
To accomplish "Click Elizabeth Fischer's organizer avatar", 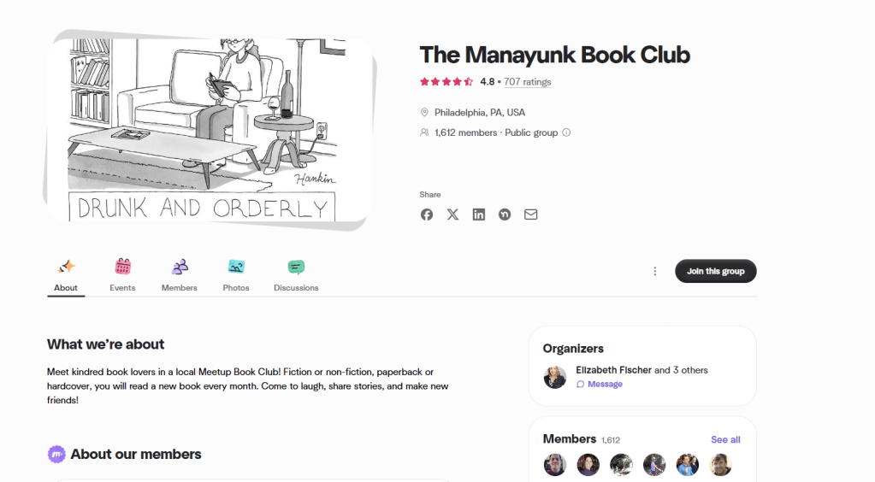I will 555,377.
